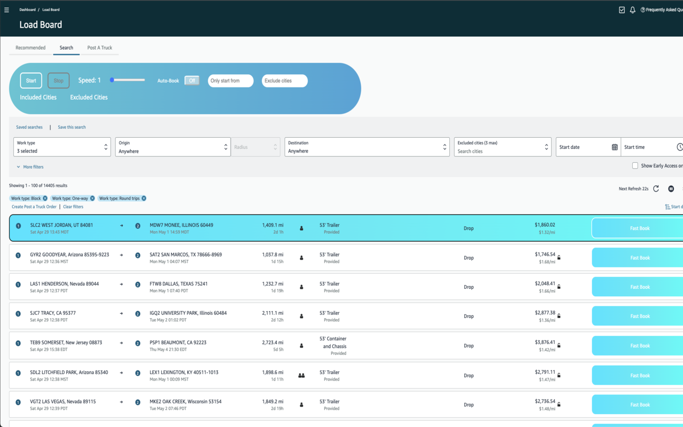683x427 pixels.
Task: Click the Speed slider handle
Action: pos(112,80)
